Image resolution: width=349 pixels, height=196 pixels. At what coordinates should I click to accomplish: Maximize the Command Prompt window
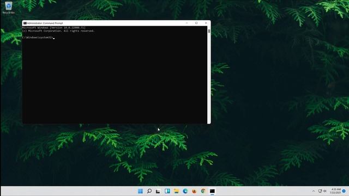196,23
